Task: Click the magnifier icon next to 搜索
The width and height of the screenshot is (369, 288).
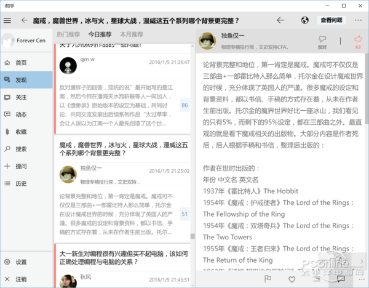Action: 7,149
